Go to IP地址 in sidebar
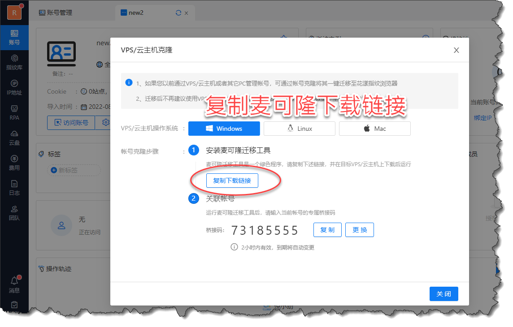 tap(14, 87)
